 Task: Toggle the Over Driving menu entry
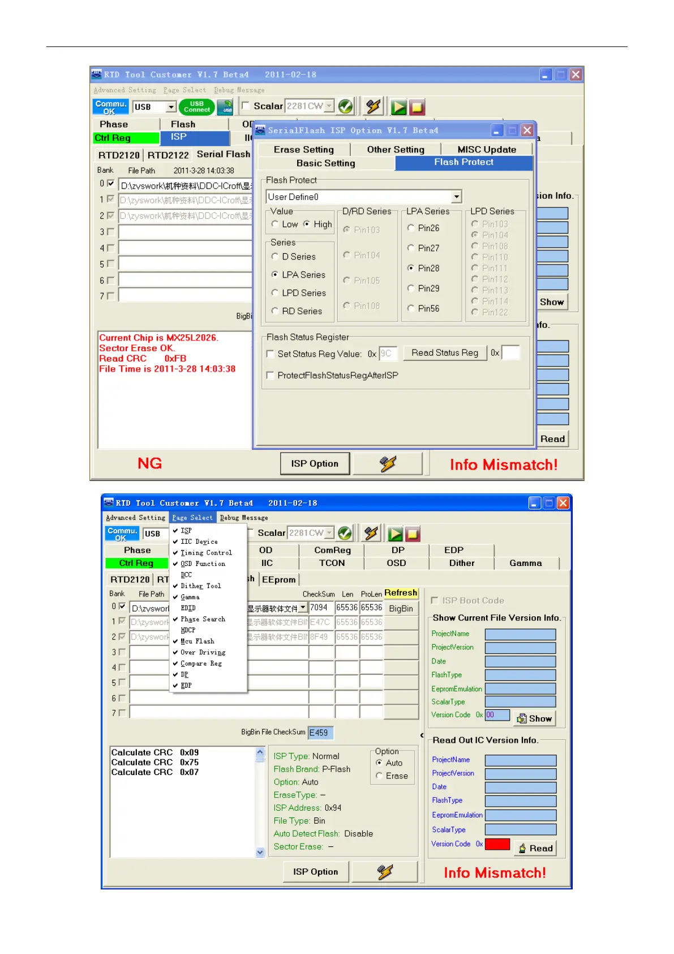coord(203,653)
